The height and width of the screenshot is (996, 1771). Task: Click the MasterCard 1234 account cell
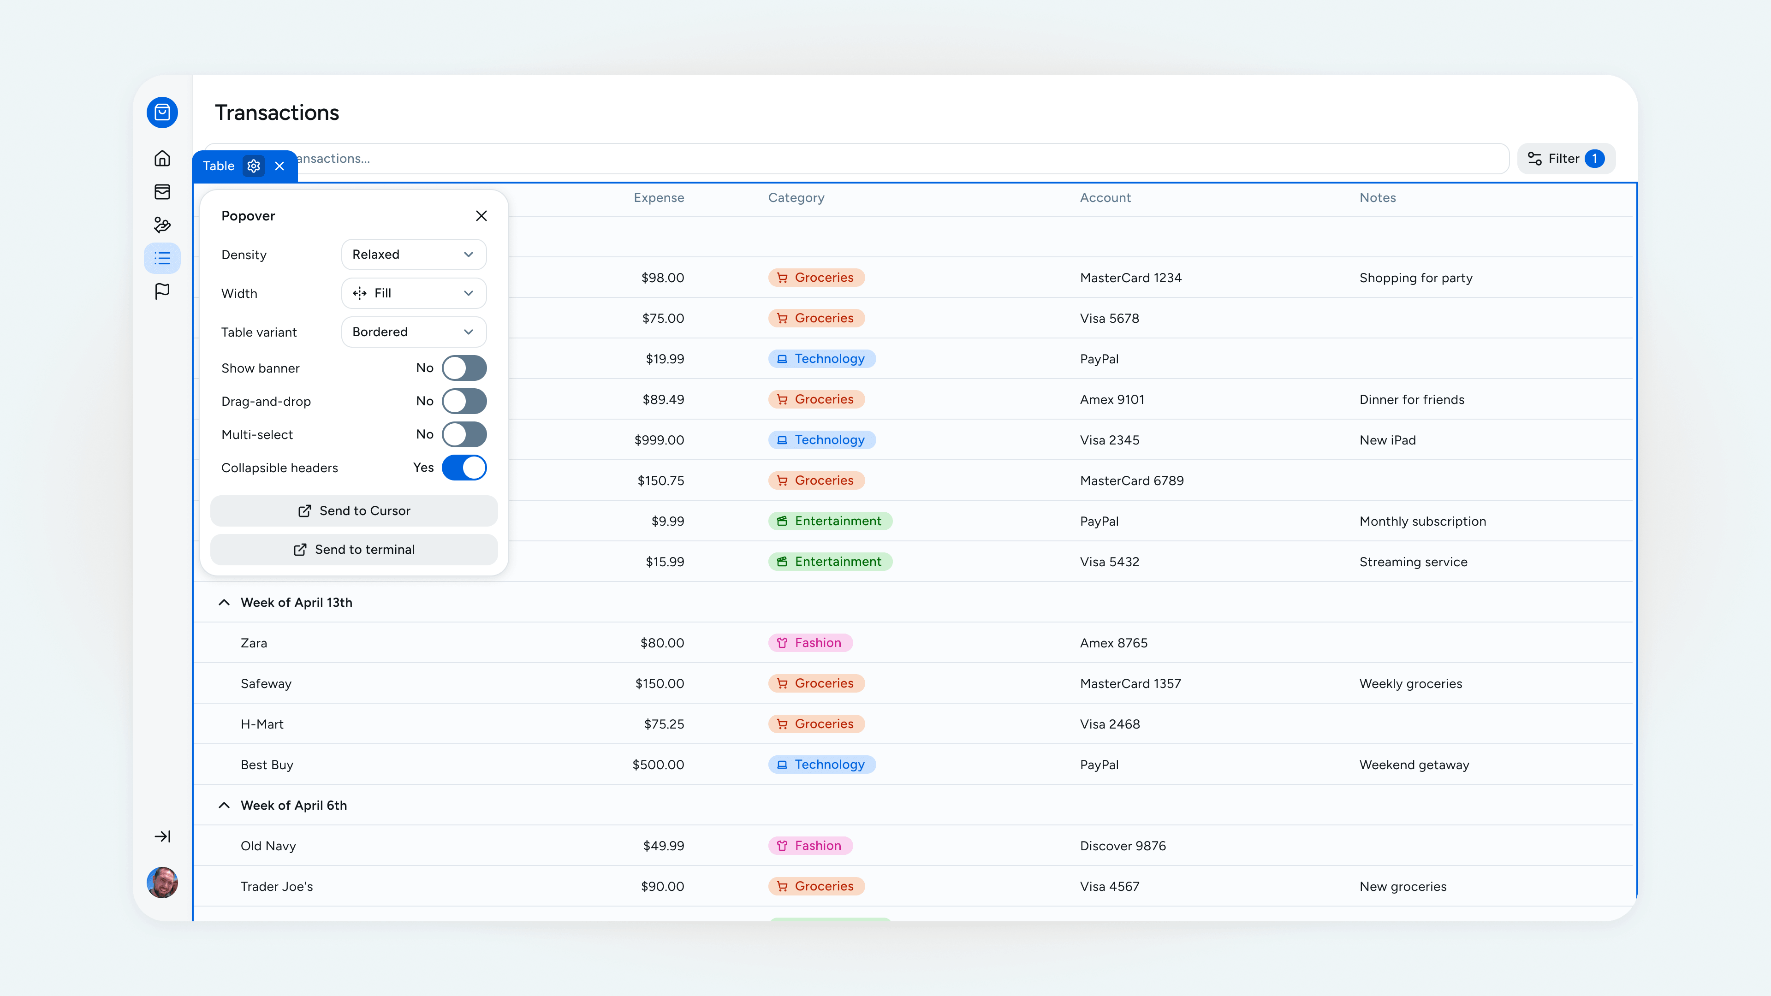1130,279
